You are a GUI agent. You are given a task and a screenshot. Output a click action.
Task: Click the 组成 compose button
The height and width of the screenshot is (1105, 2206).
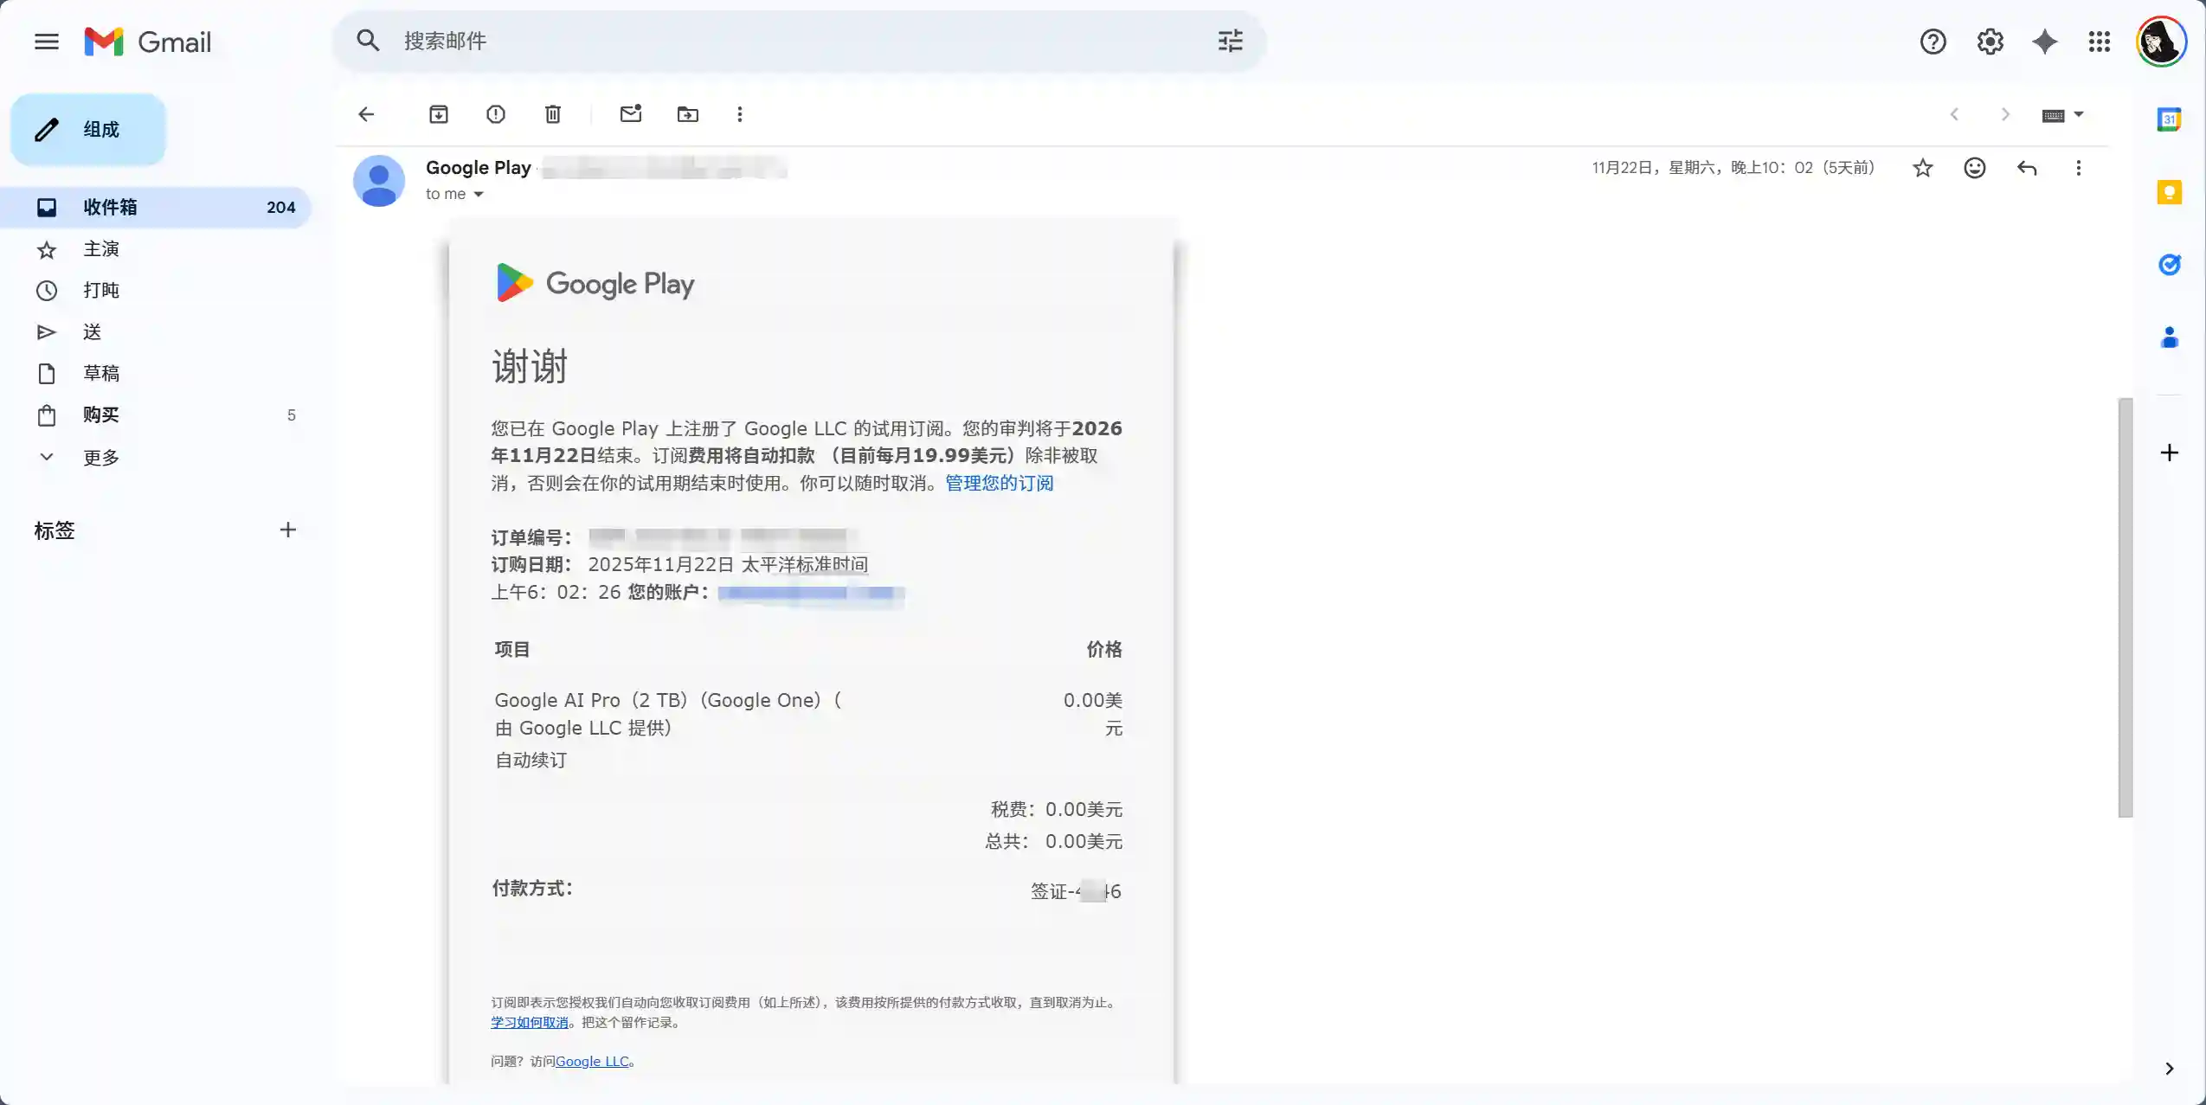pyautogui.click(x=88, y=130)
